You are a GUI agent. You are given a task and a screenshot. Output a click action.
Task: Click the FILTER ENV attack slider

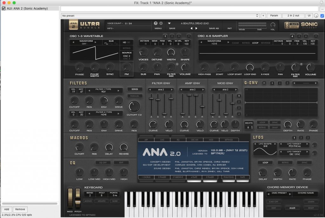(x=151, y=99)
